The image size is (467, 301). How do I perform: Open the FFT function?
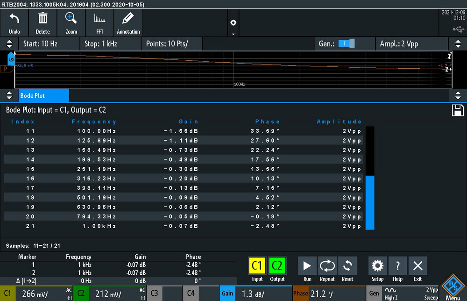100,23
